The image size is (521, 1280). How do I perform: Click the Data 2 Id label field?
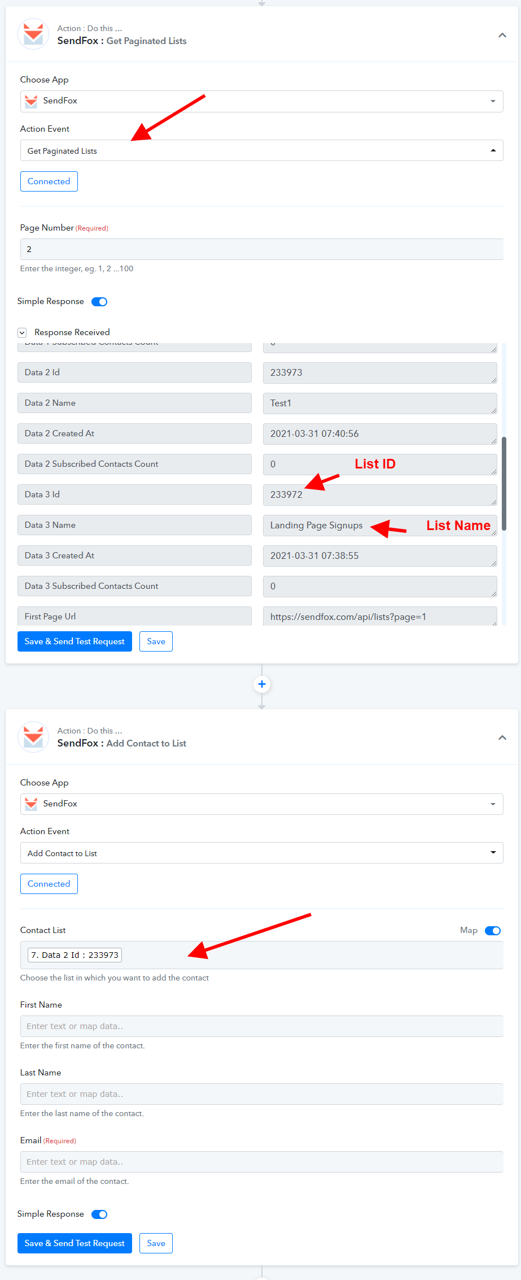(x=134, y=372)
